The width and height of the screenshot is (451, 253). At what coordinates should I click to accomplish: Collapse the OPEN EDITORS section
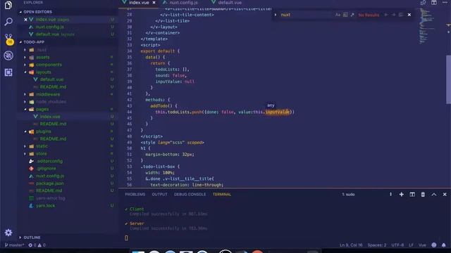[37, 12]
